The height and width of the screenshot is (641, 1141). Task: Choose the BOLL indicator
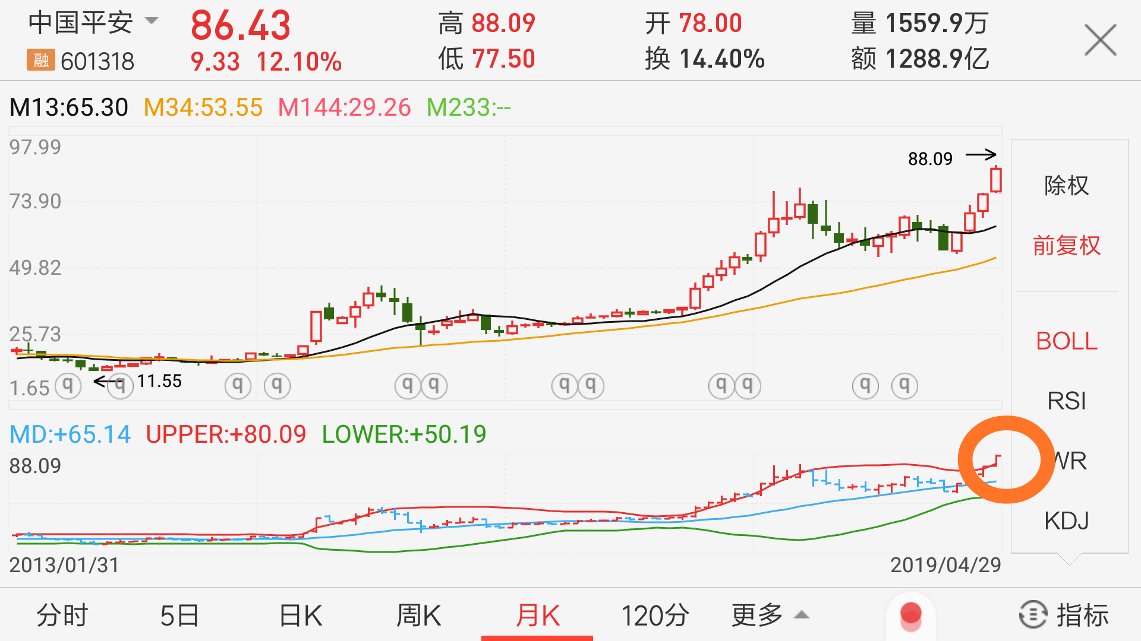1067,341
